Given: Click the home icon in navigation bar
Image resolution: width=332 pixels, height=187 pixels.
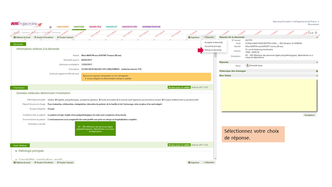Looking at the screenshot, I should click(x=50, y=27).
